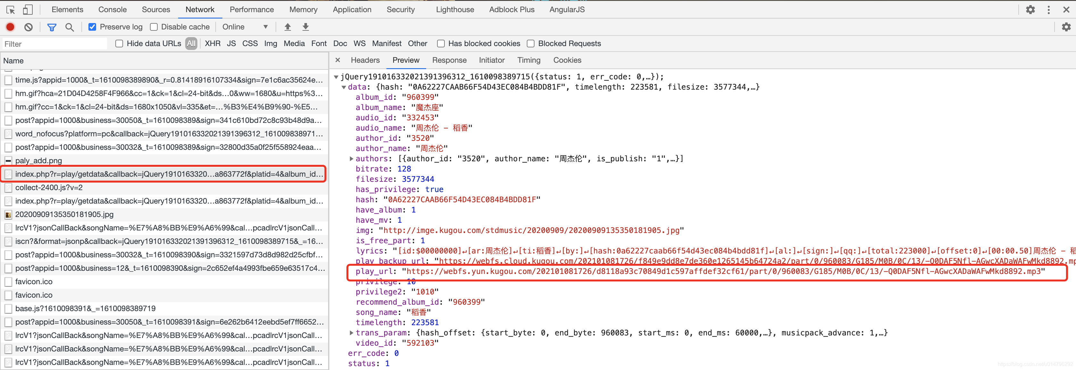Click the inspect element picker icon

[11, 10]
